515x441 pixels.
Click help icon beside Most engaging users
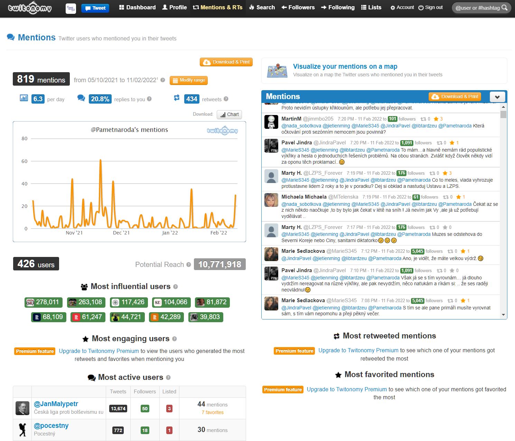tap(175, 339)
